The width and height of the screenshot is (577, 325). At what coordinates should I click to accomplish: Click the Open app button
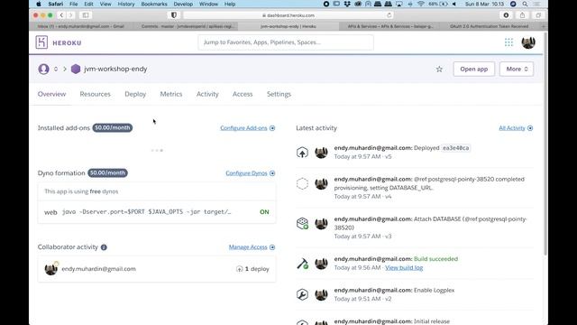point(473,69)
